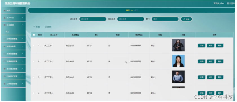237x102 pixels.
Task: Open 详情 for 员工姓名3
Action: (x=201, y=77)
